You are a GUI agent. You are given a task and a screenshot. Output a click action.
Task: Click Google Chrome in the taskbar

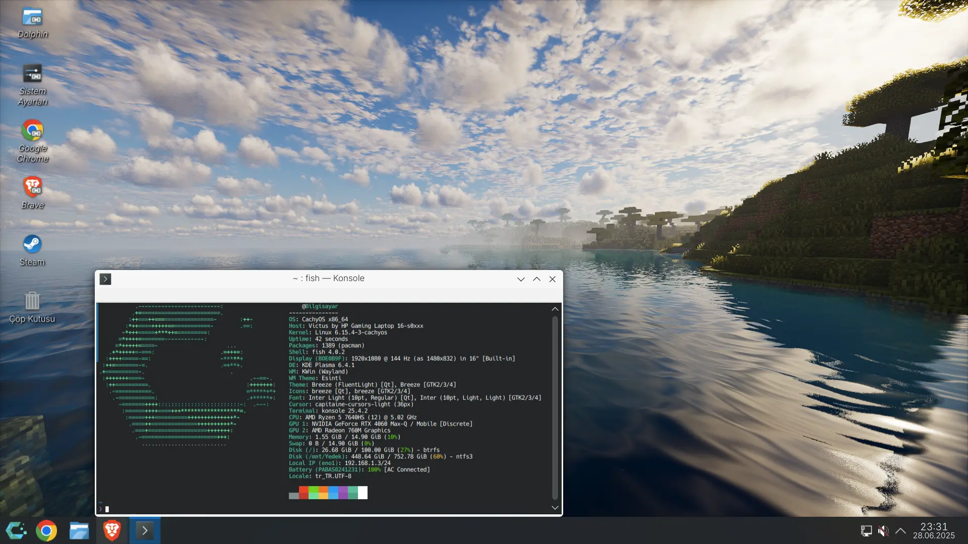click(46, 530)
